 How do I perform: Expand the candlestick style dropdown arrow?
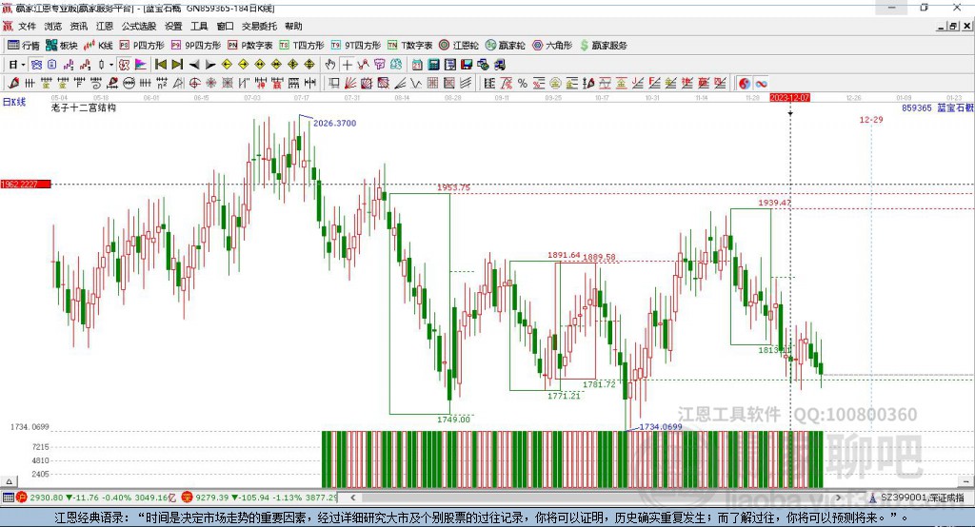coord(110,65)
